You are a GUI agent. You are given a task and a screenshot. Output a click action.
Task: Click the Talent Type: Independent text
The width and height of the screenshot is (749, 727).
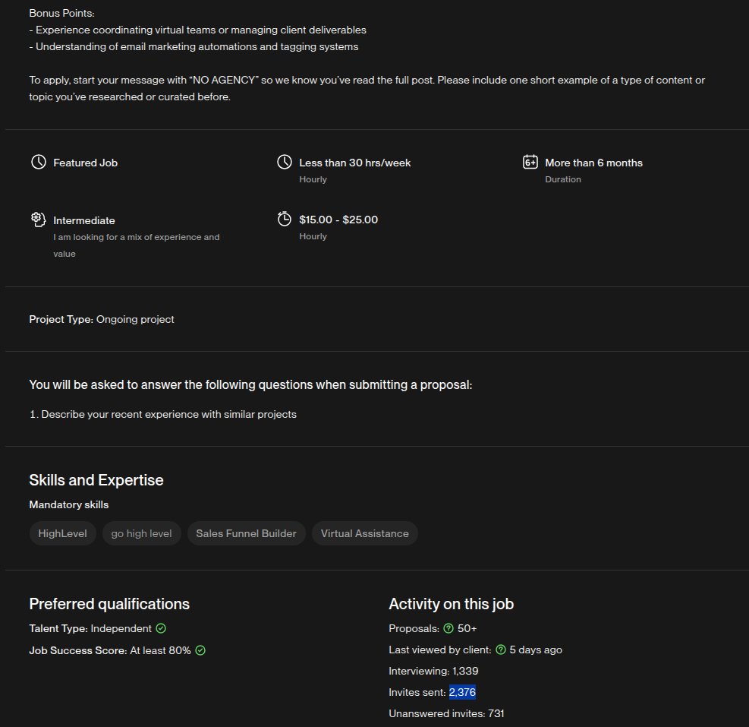tap(90, 628)
